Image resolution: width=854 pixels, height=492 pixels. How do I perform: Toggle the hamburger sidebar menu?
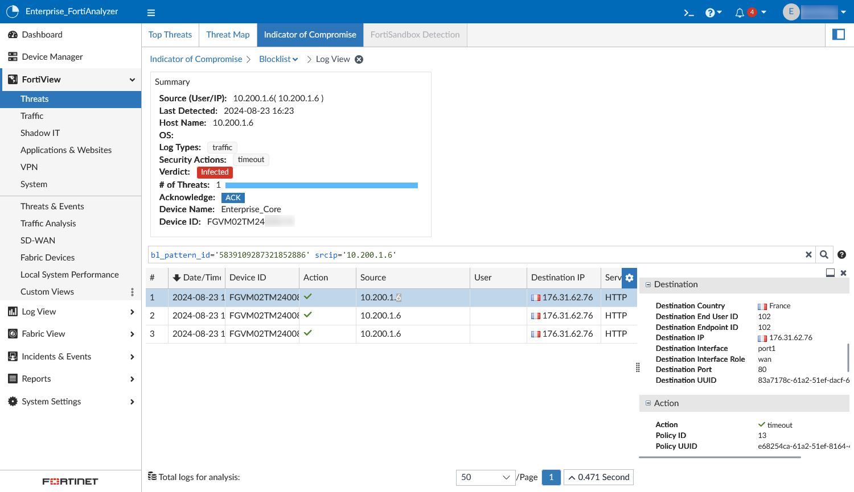151,13
